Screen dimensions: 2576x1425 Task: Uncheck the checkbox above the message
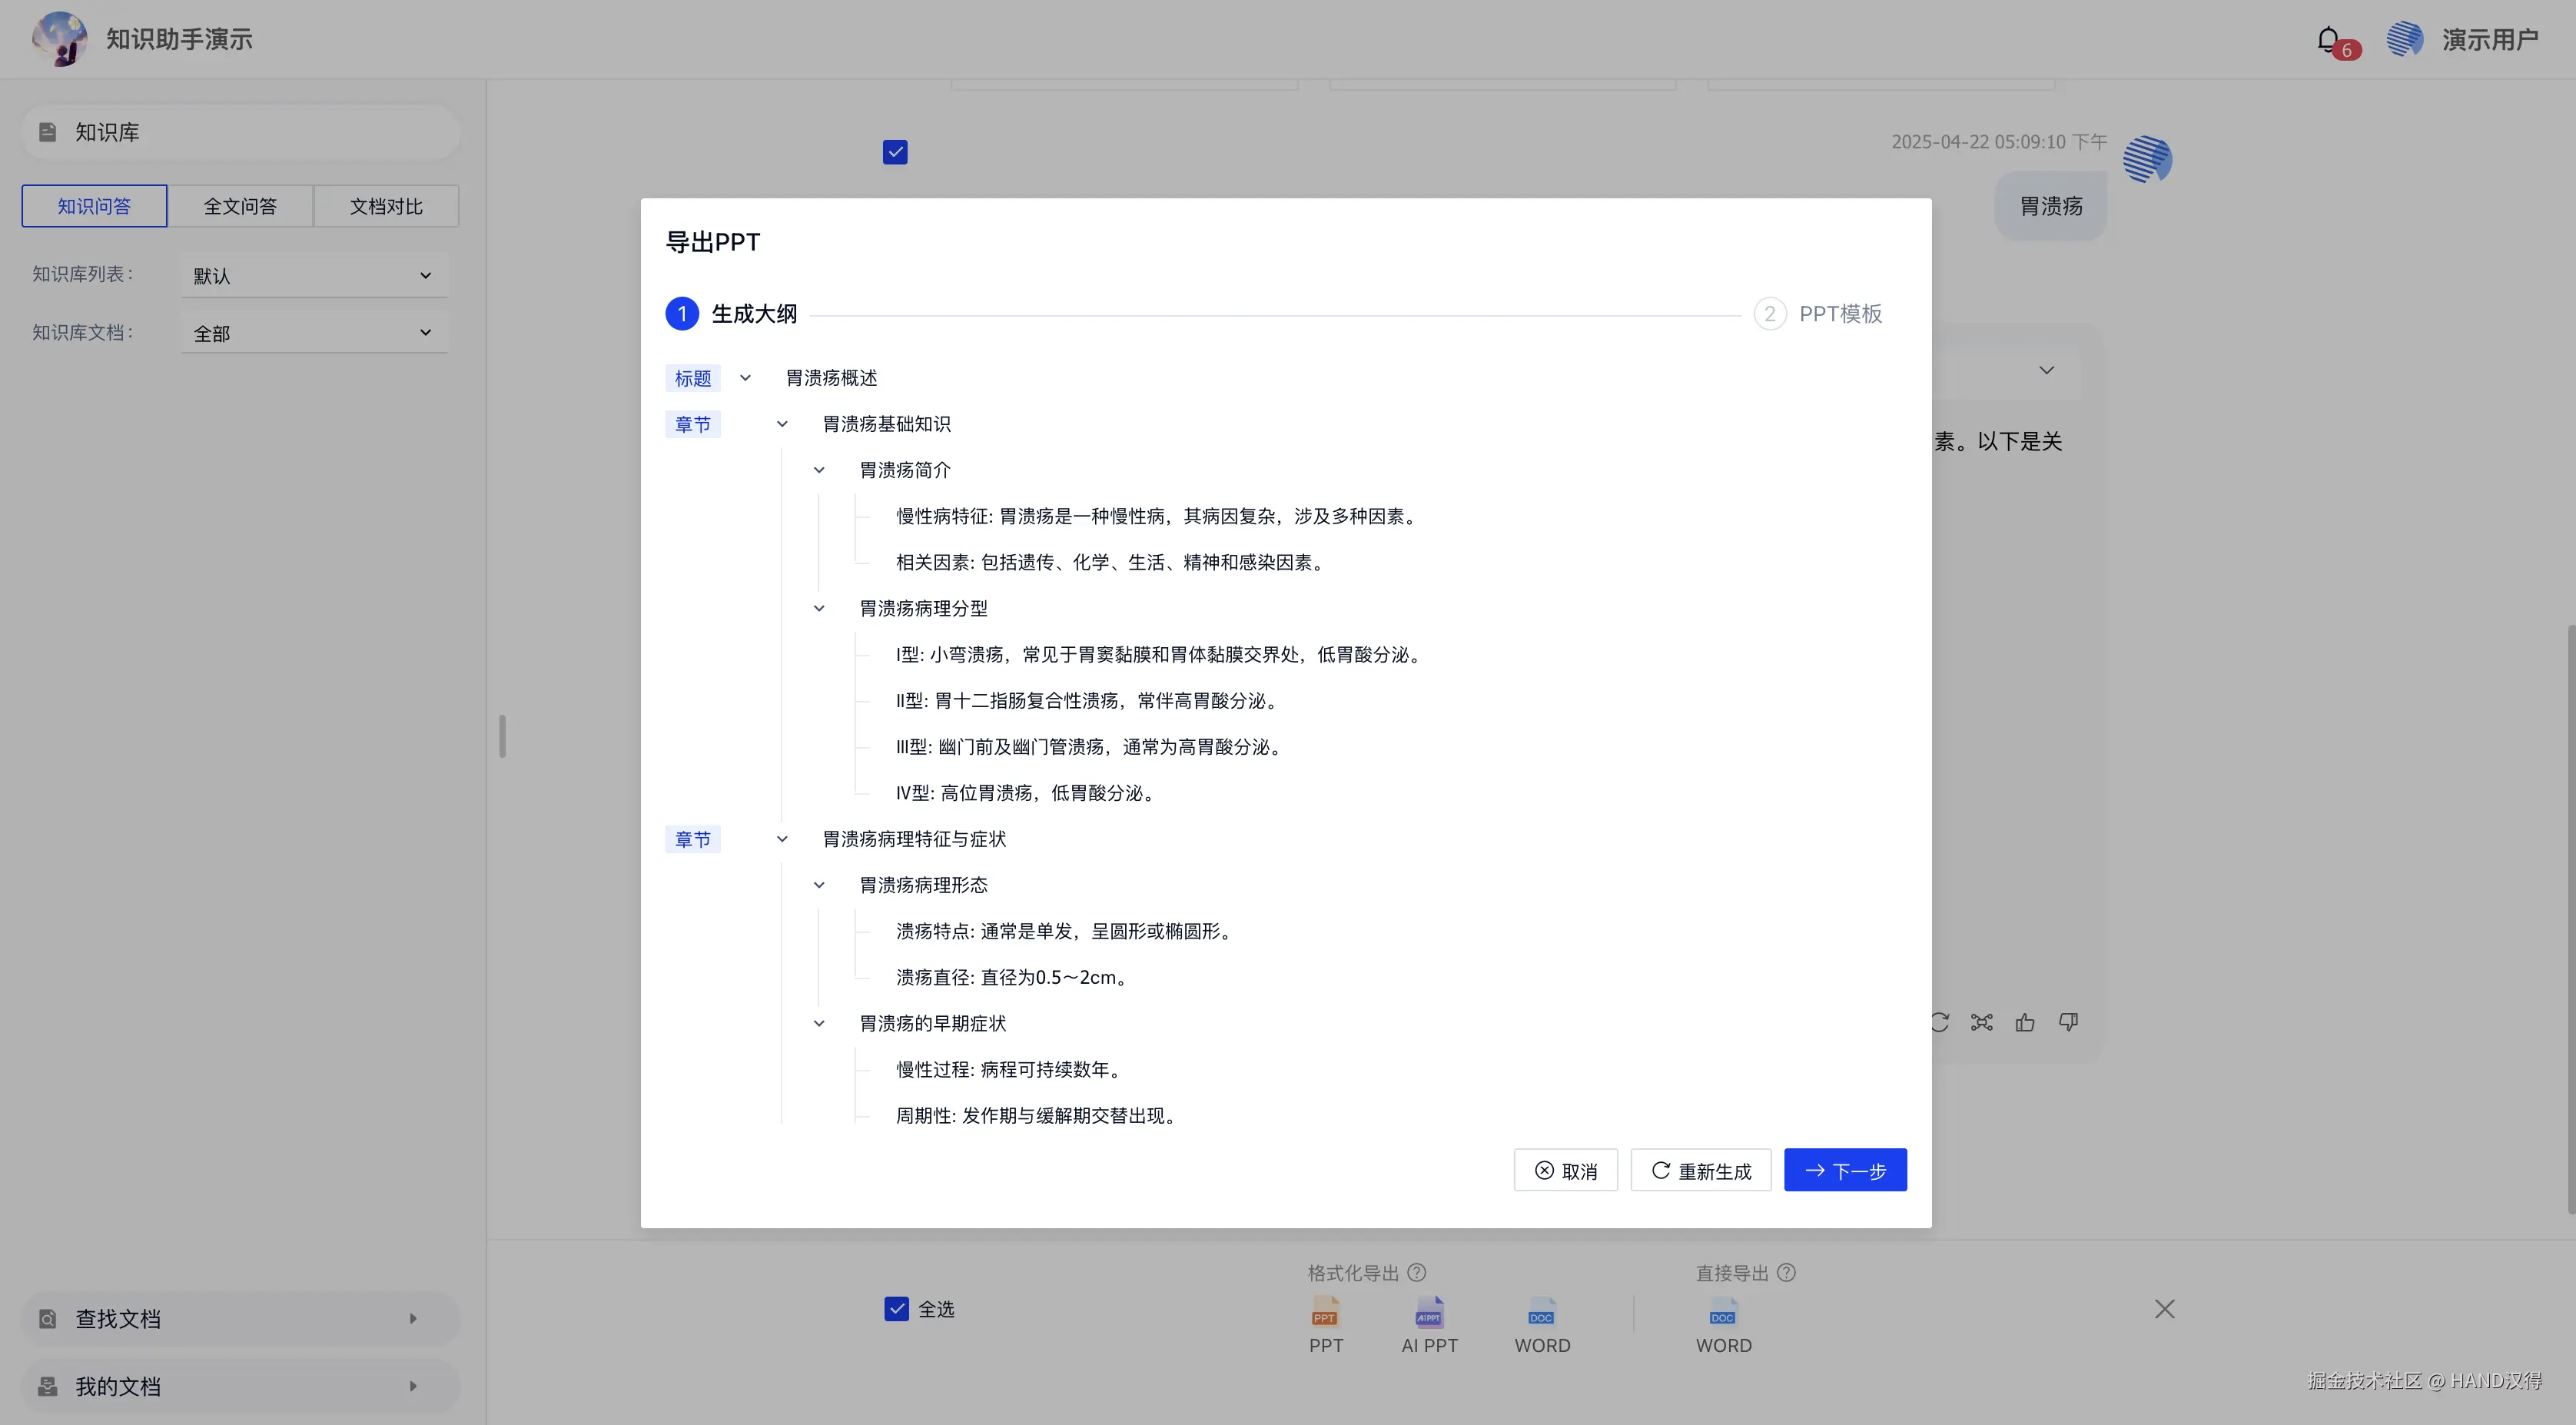895,152
